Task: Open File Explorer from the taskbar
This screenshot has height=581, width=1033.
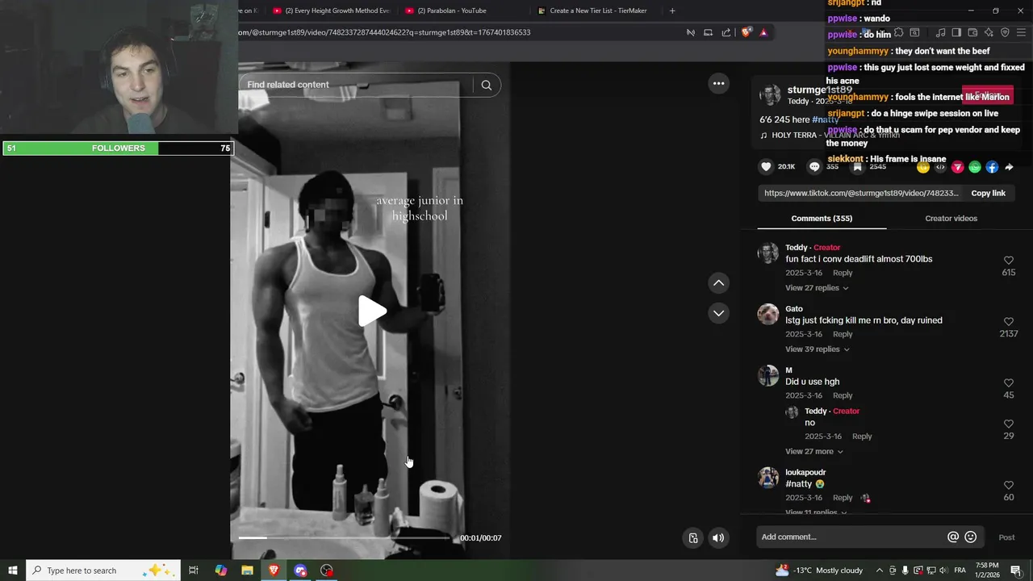Action: (x=248, y=571)
